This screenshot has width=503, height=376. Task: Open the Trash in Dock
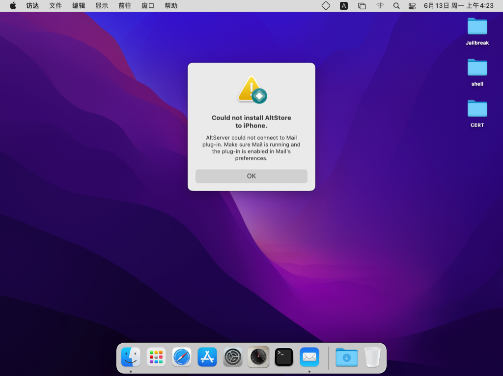coord(372,357)
